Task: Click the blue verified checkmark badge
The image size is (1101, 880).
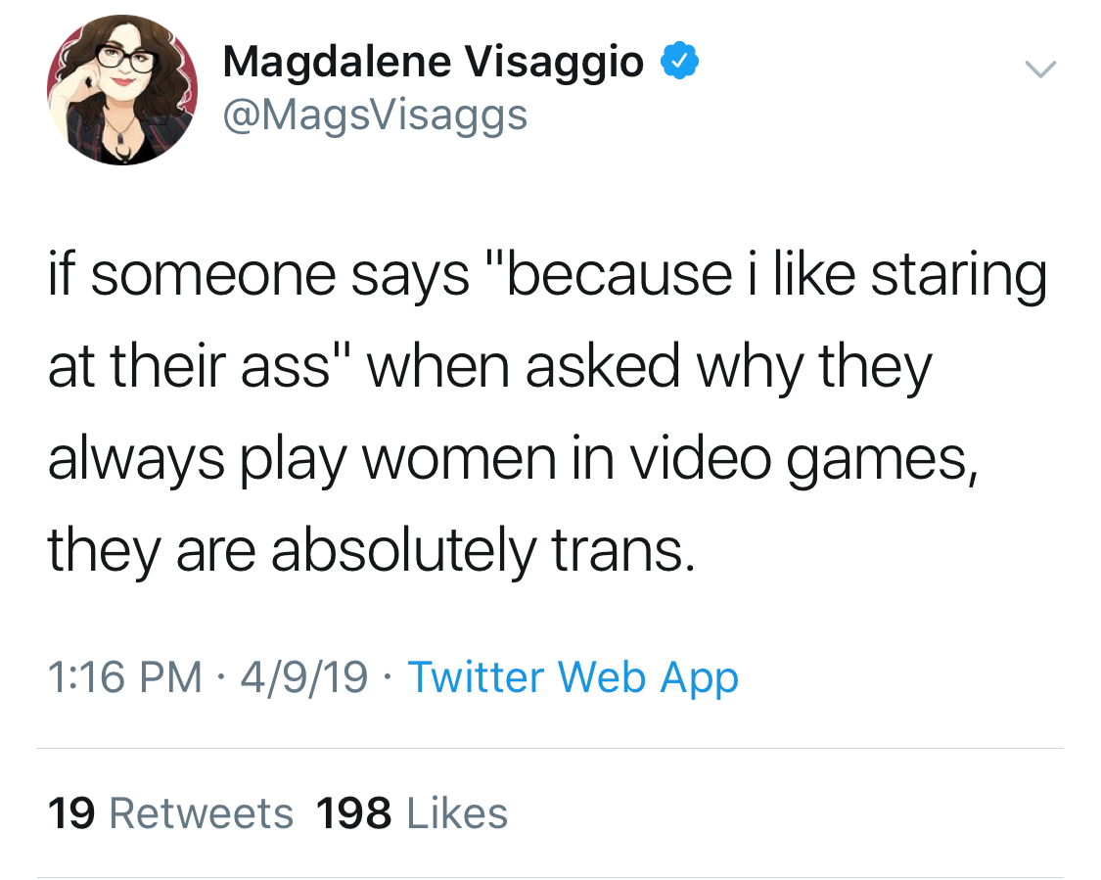Action: pyautogui.click(x=680, y=62)
